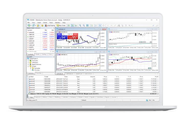Click the Profiles toolbar icon
Viewport: 186px width, 122px height.
pyautogui.click(x=34, y=26)
